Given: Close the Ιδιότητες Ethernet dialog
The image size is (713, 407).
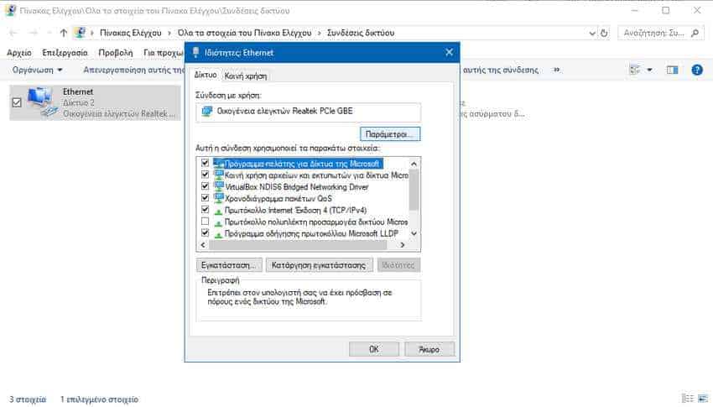Looking at the screenshot, I should (450, 52).
